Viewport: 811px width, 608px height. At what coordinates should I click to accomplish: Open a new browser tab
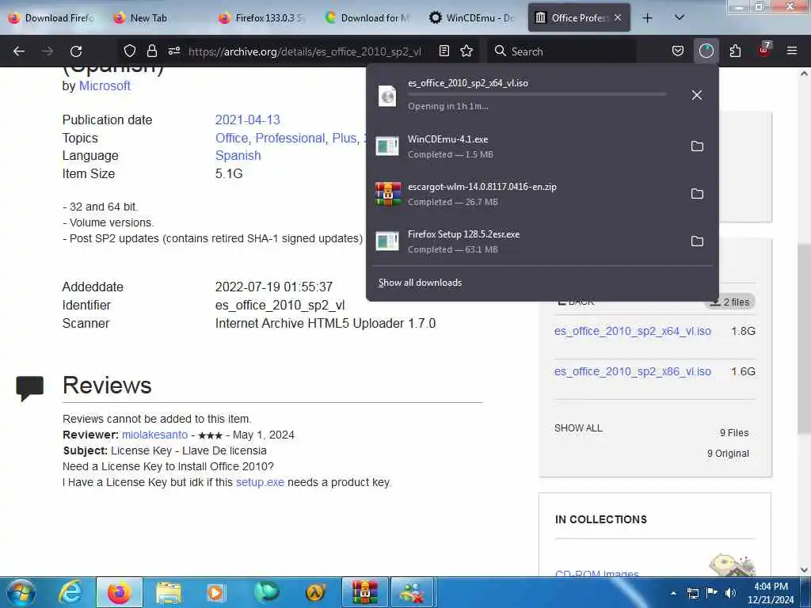(x=647, y=18)
